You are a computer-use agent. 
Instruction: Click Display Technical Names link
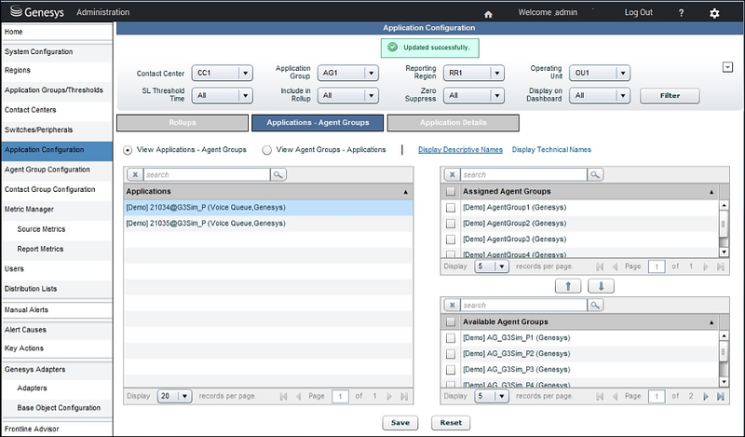(551, 150)
